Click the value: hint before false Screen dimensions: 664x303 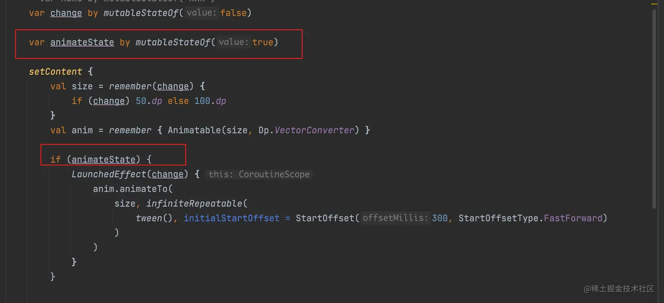point(202,13)
